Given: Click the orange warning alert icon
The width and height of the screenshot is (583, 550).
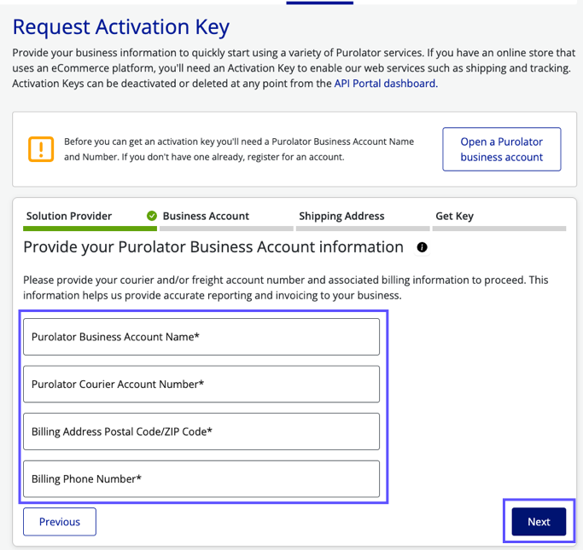Looking at the screenshot, I should [x=40, y=149].
